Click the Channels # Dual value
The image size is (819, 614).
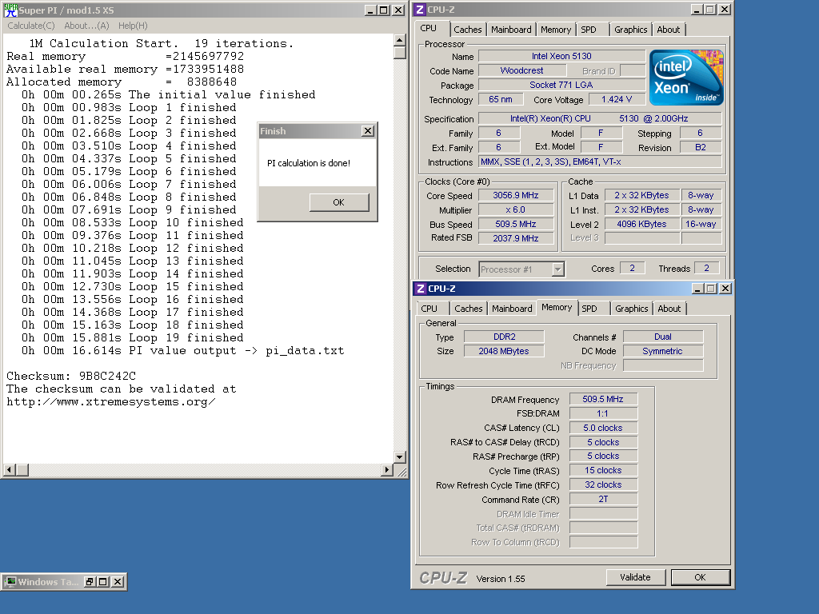(x=663, y=337)
